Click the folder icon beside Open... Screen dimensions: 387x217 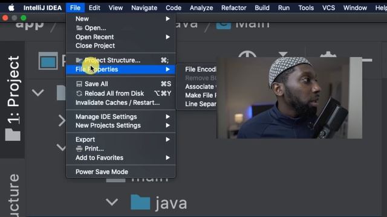tap(79, 28)
